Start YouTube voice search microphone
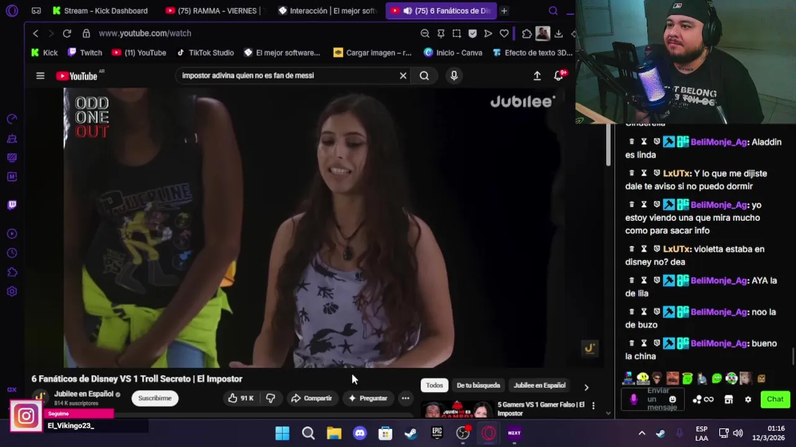Screen dimensions: 796x447 [454, 76]
